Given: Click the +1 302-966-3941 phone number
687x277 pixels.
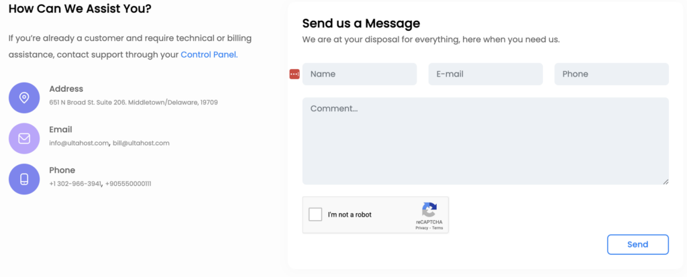Looking at the screenshot, I should 75,184.
